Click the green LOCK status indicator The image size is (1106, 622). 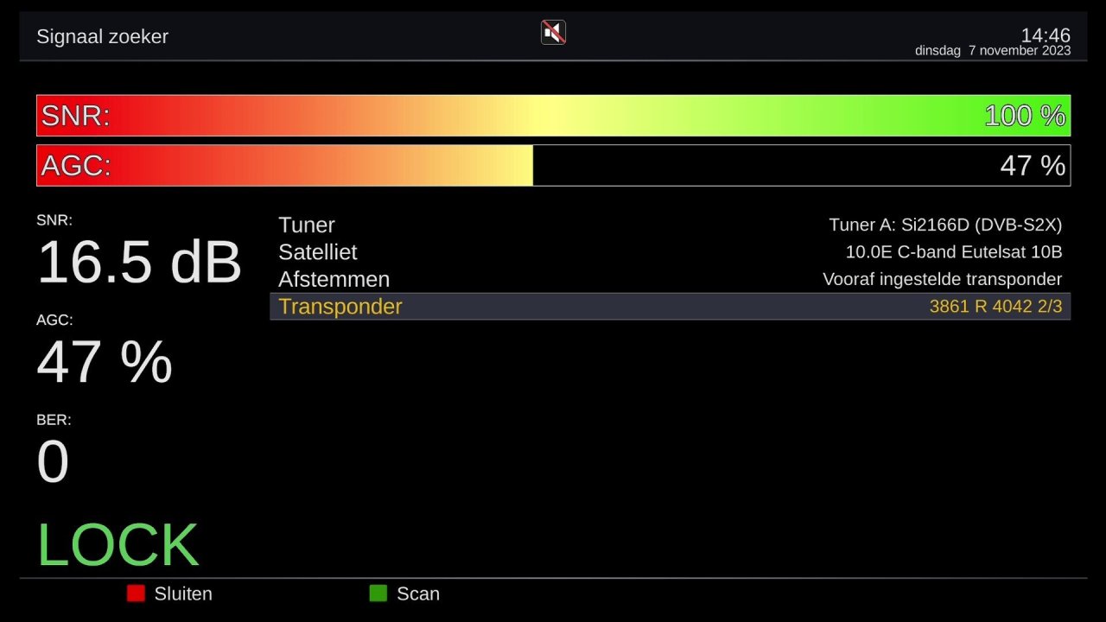tap(118, 545)
